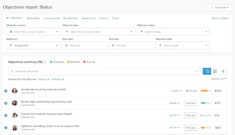Toggle the 11 on track status filter
The image size is (235, 135).
(58, 62)
